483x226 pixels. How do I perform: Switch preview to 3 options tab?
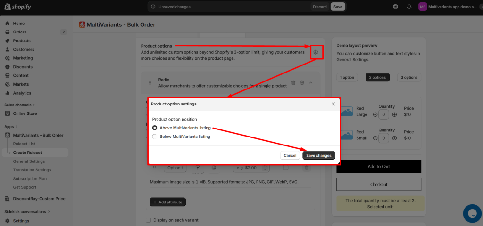click(x=409, y=78)
